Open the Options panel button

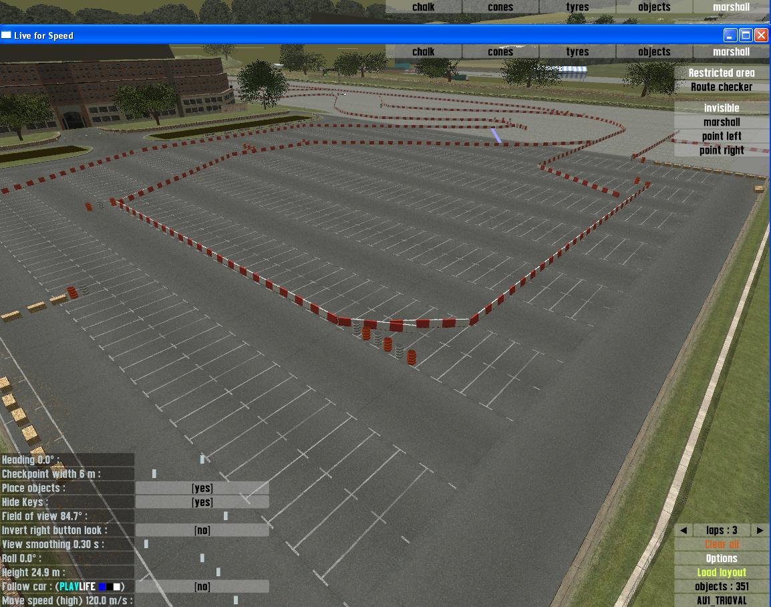(x=722, y=558)
